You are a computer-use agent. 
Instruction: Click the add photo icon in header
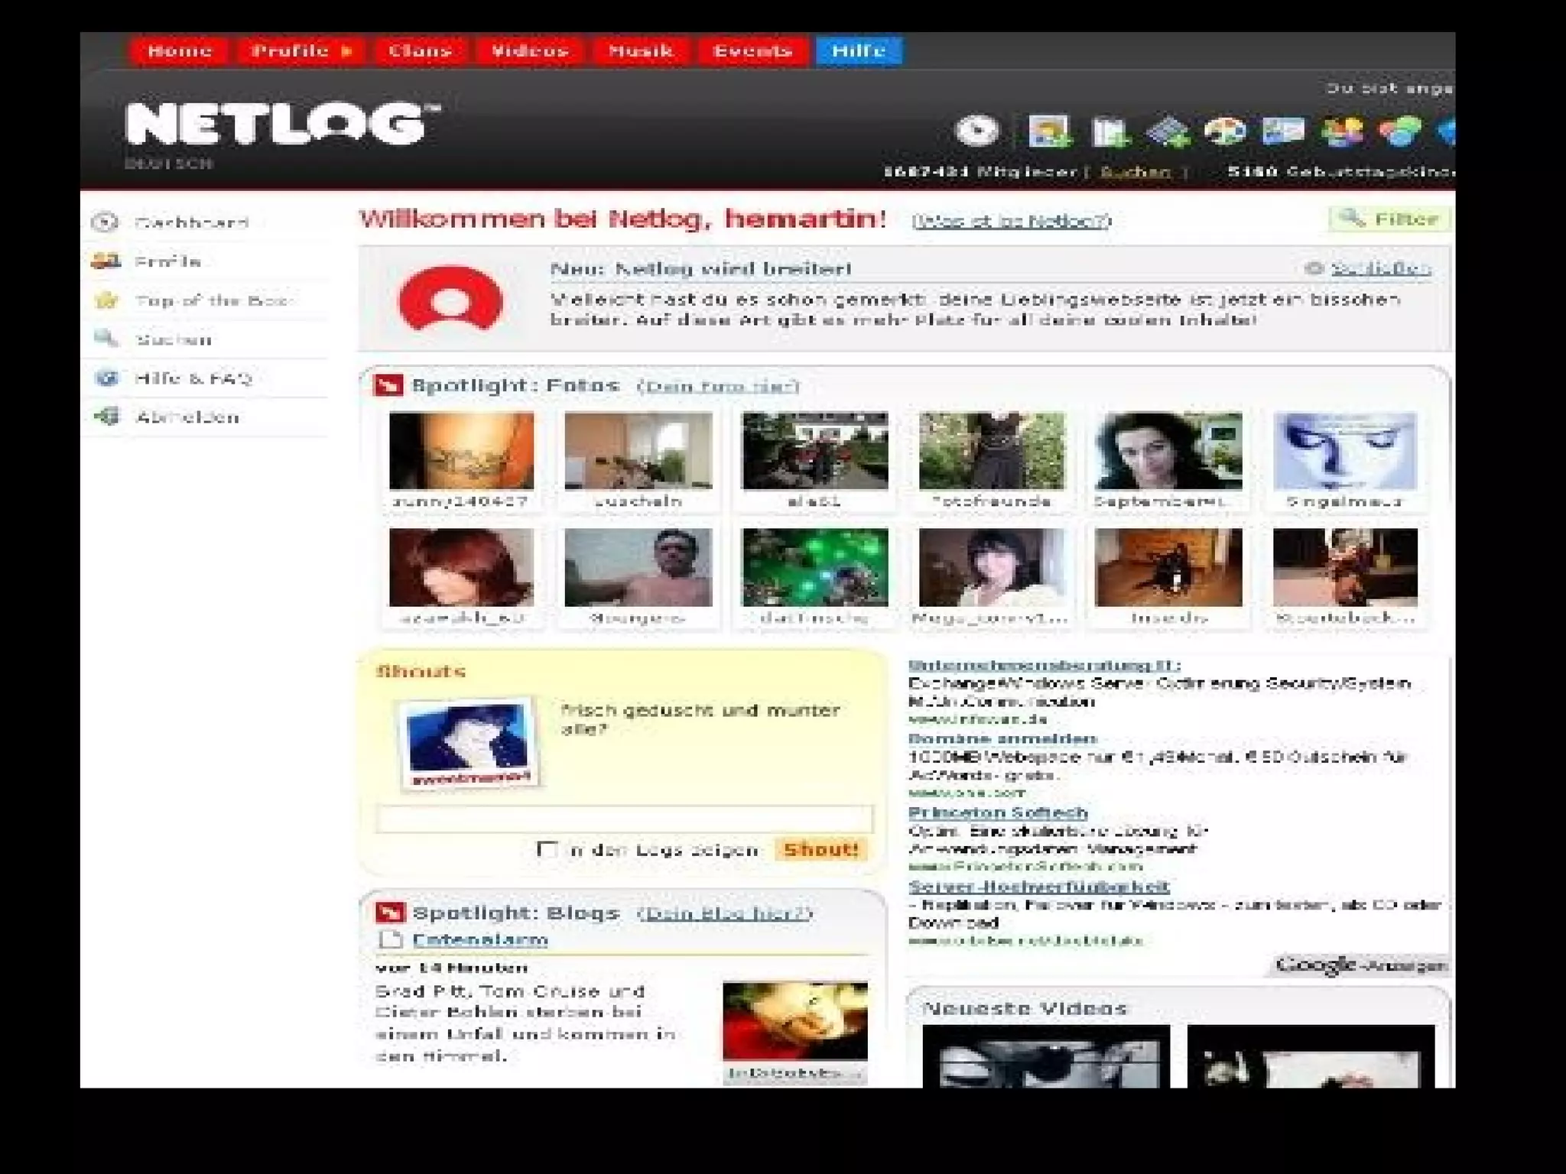(1049, 131)
